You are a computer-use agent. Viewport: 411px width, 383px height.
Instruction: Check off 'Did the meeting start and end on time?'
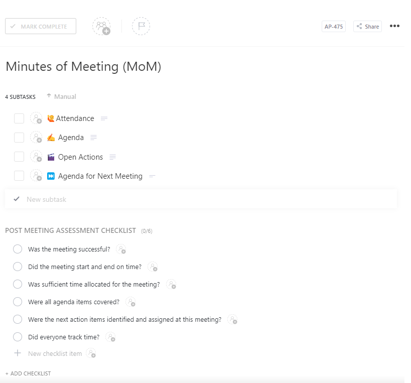point(18,267)
